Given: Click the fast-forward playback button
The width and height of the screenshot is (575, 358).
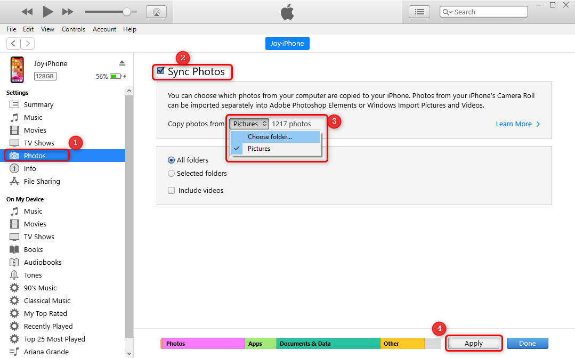Looking at the screenshot, I should (68, 12).
